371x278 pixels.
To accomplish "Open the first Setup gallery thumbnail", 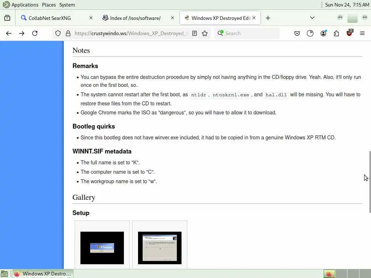I will pyautogui.click(x=102, y=248).
